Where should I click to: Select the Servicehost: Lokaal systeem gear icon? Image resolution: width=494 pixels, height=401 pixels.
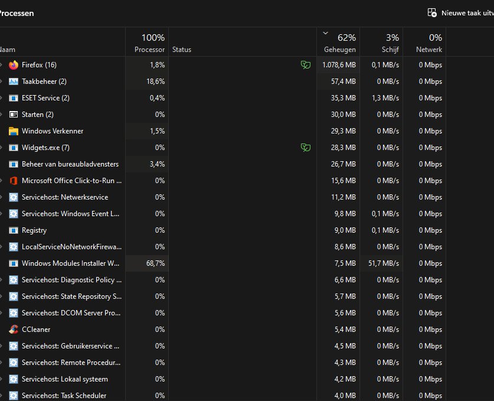pyautogui.click(x=14, y=379)
